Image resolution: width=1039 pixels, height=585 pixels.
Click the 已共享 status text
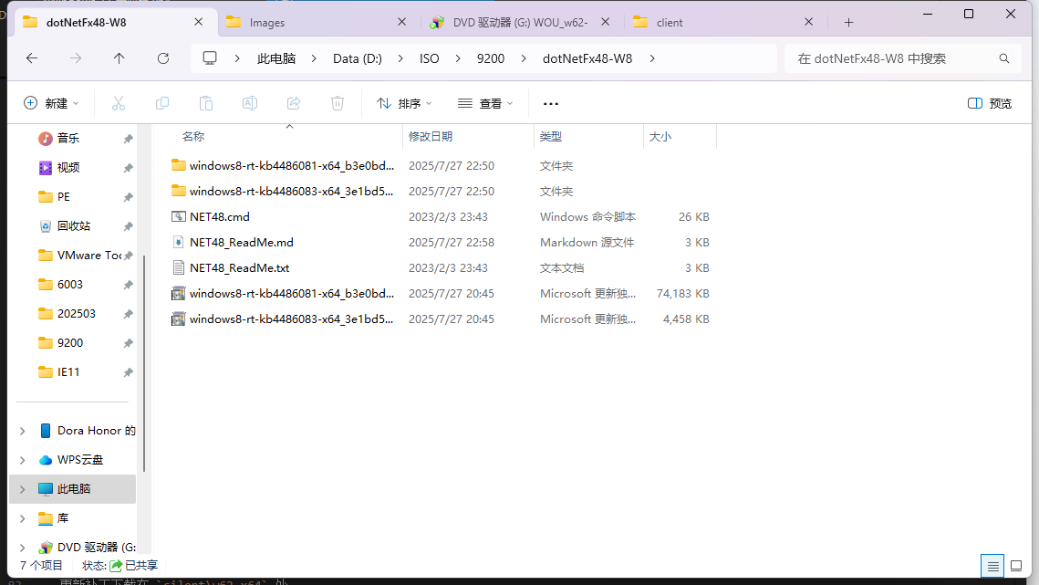coord(141,565)
